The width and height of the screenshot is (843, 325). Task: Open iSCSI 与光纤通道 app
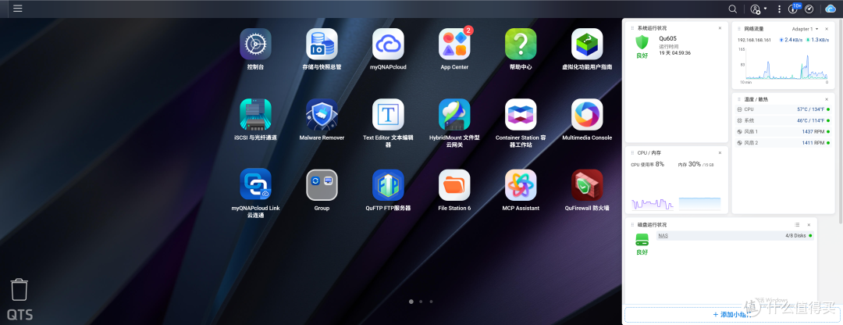point(255,114)
